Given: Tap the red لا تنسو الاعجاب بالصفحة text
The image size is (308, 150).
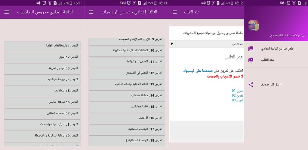Looking at the screenshot, I should (x=225, y=76).
